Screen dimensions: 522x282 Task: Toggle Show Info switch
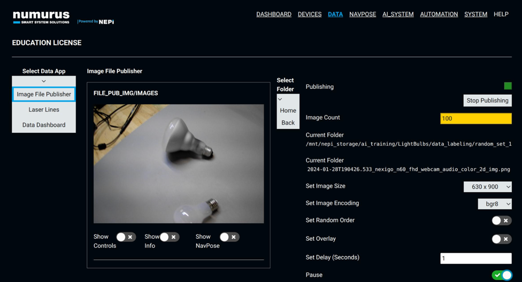(169, 237)
